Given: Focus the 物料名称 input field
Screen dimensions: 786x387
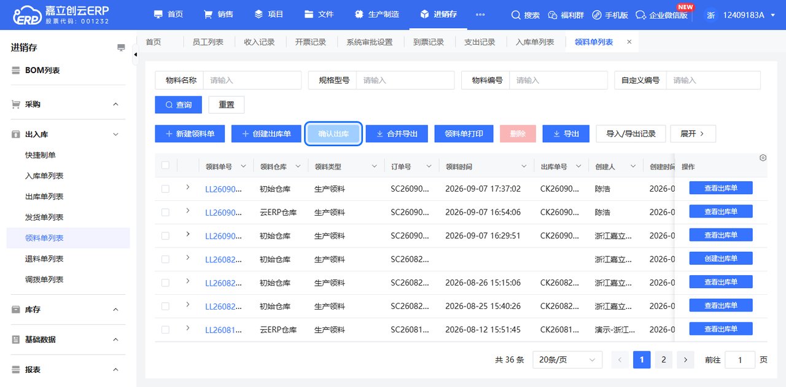Looking at the screenshot, I should 252,80.
